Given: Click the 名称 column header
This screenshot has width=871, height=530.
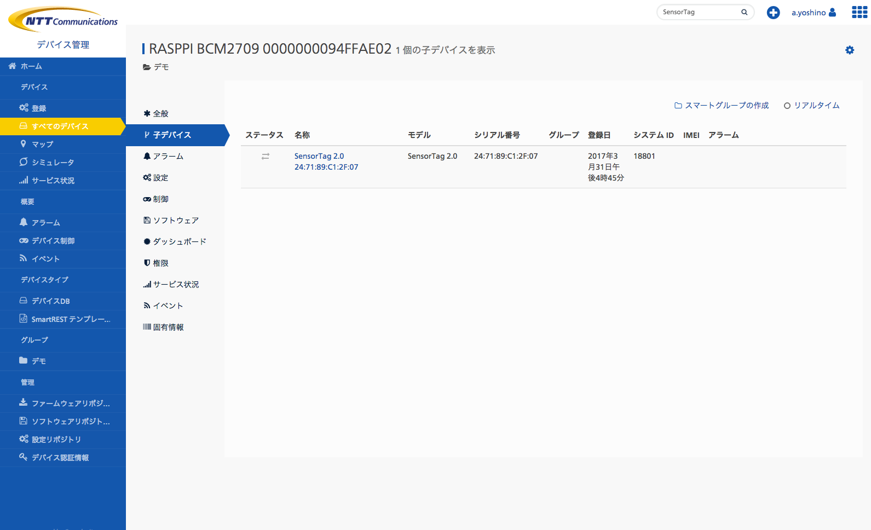Looking at the screenshot, I should [302, 135].
